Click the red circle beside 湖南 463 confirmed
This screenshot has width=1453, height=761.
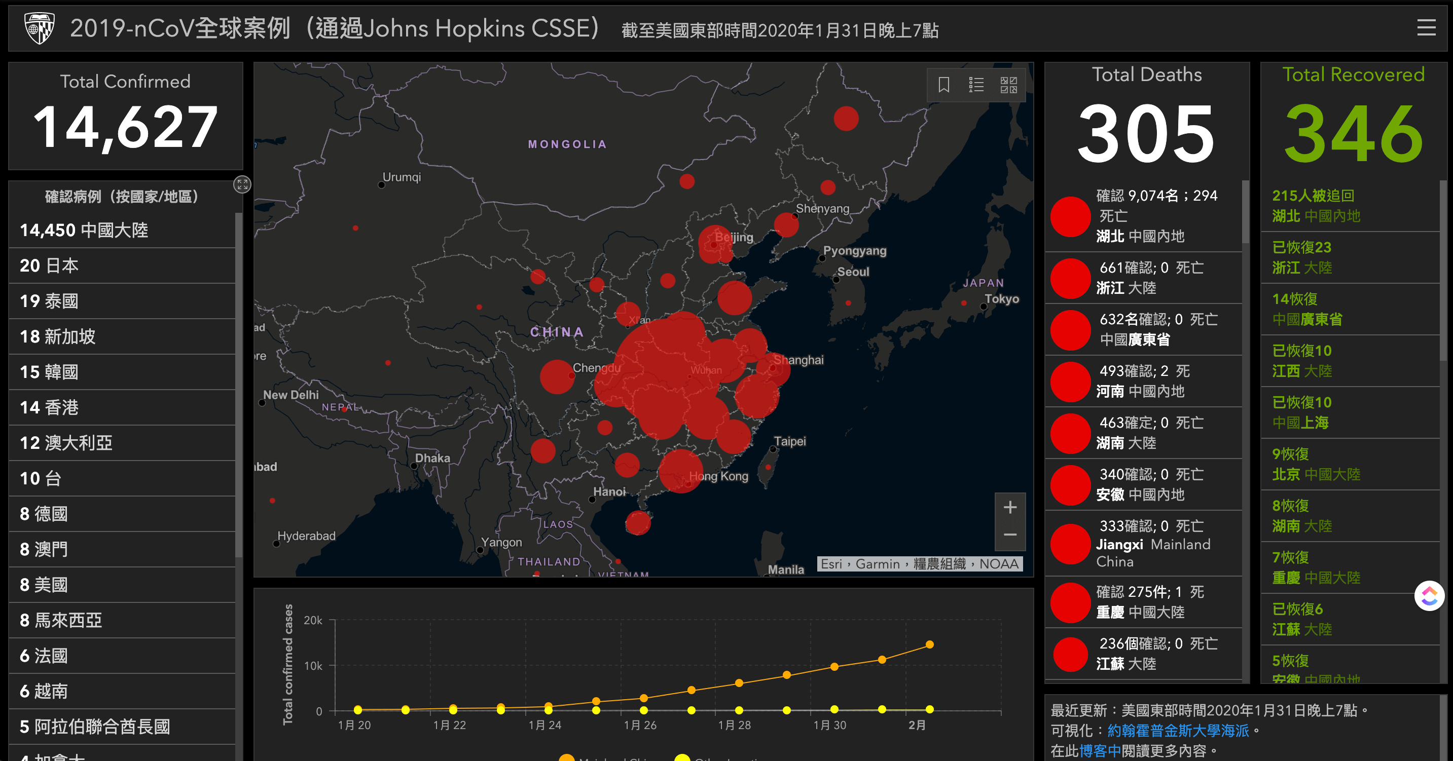click(1070, 434)
